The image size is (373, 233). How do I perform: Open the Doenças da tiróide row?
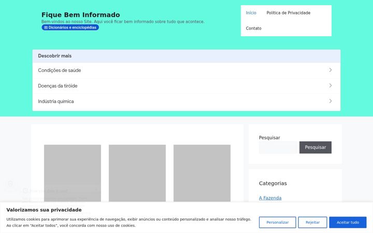187,86
